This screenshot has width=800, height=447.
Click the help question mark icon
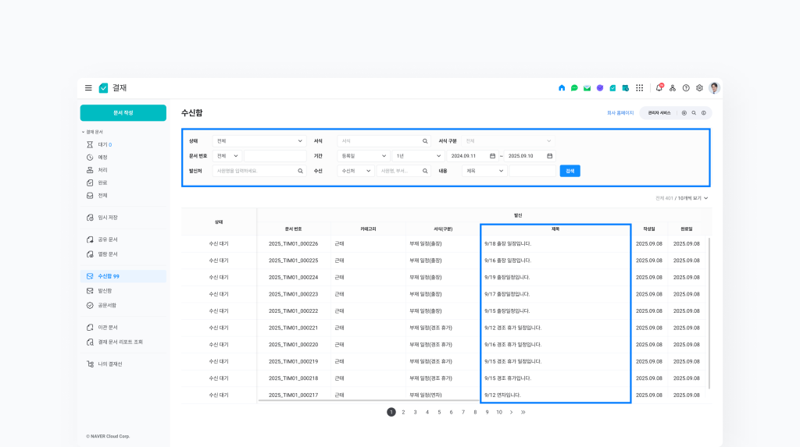[x=686, y=88]
